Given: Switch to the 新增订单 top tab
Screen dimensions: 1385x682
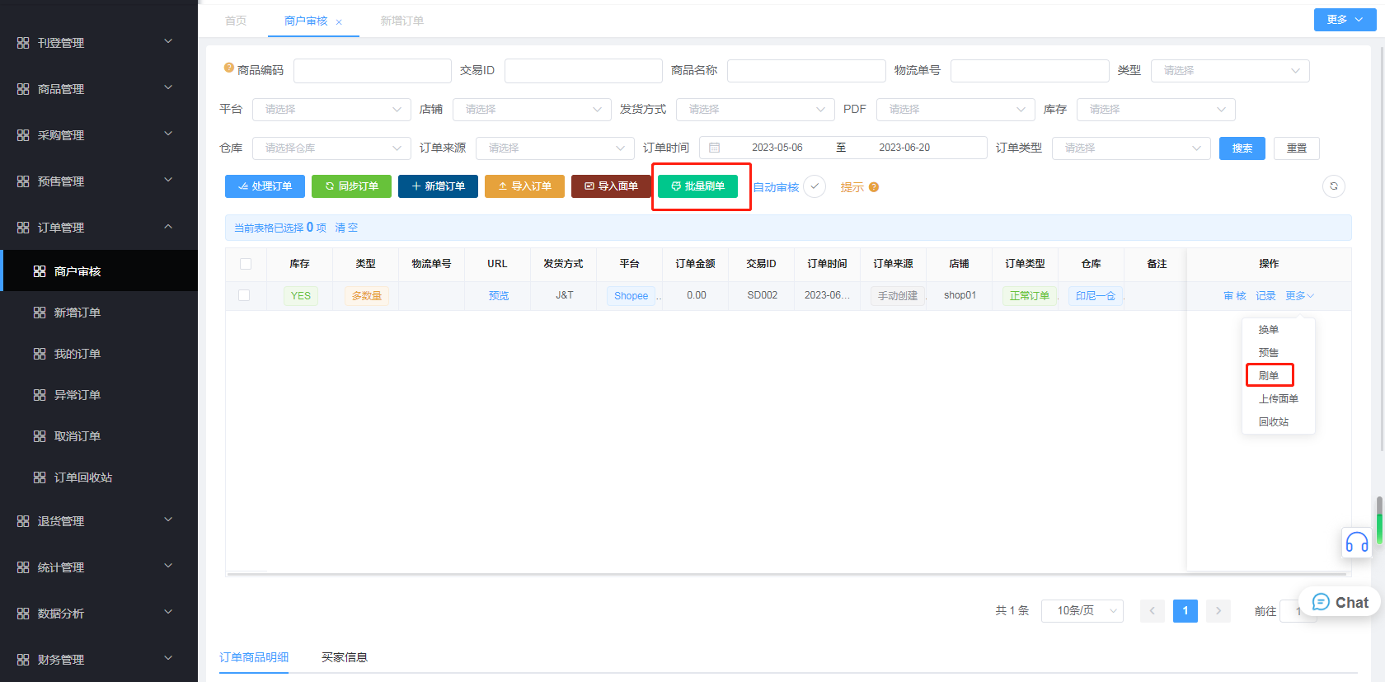Looking at the screenshot, I should click(x=402, y=21).
